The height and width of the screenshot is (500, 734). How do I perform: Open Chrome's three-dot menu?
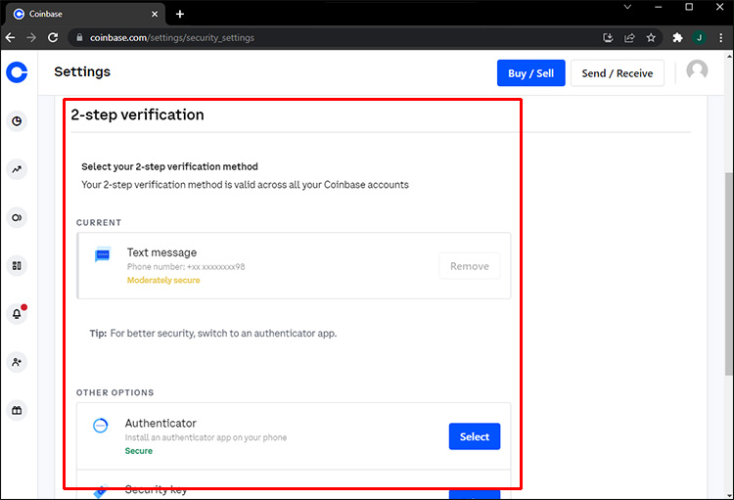(x=721, y=38)
